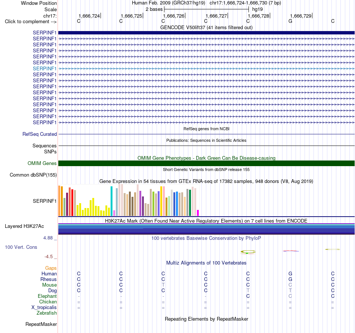The width and height of the screenshot is (355, 333).
Task: Click the tall cyan bar in GTEx chart
Action: pos(111,201)
